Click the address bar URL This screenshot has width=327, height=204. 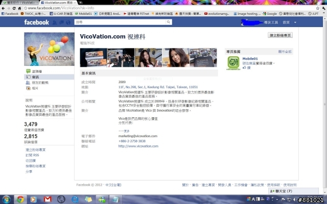(61, 8)
